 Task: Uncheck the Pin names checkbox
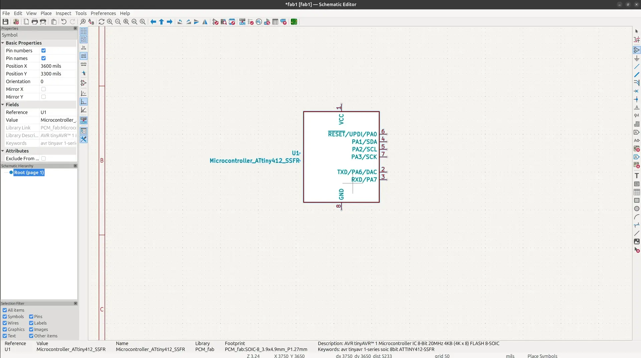pos(43,58)
